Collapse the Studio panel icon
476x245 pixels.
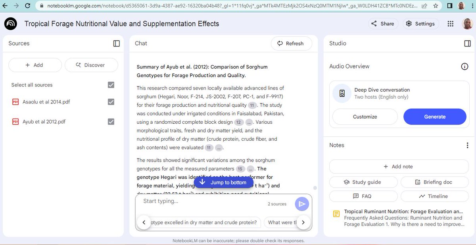467,44
